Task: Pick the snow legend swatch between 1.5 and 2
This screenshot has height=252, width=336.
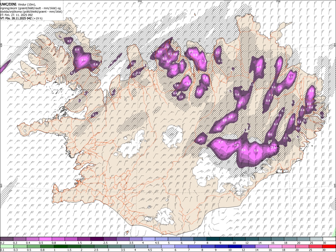Action: (84, 239)
